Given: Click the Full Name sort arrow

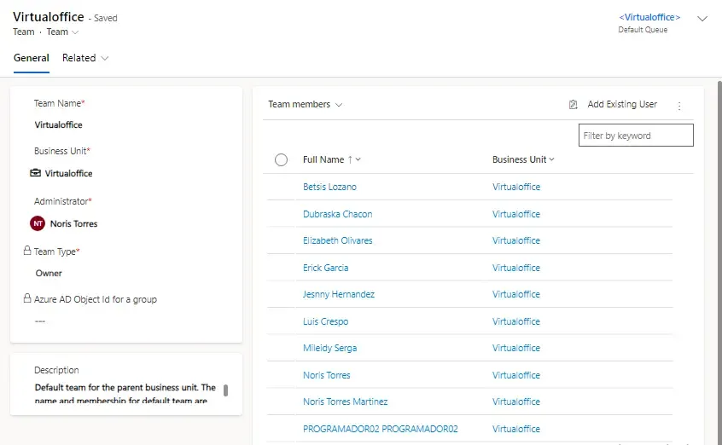Looking at the screenshot, I should [x=350, y=159].
